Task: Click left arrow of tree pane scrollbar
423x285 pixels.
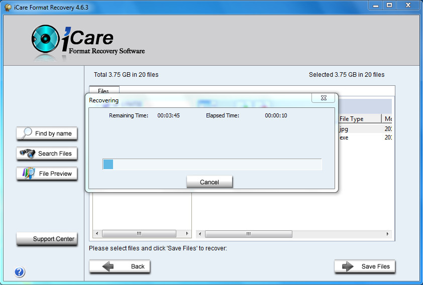Action: click(x=97, y=233)
